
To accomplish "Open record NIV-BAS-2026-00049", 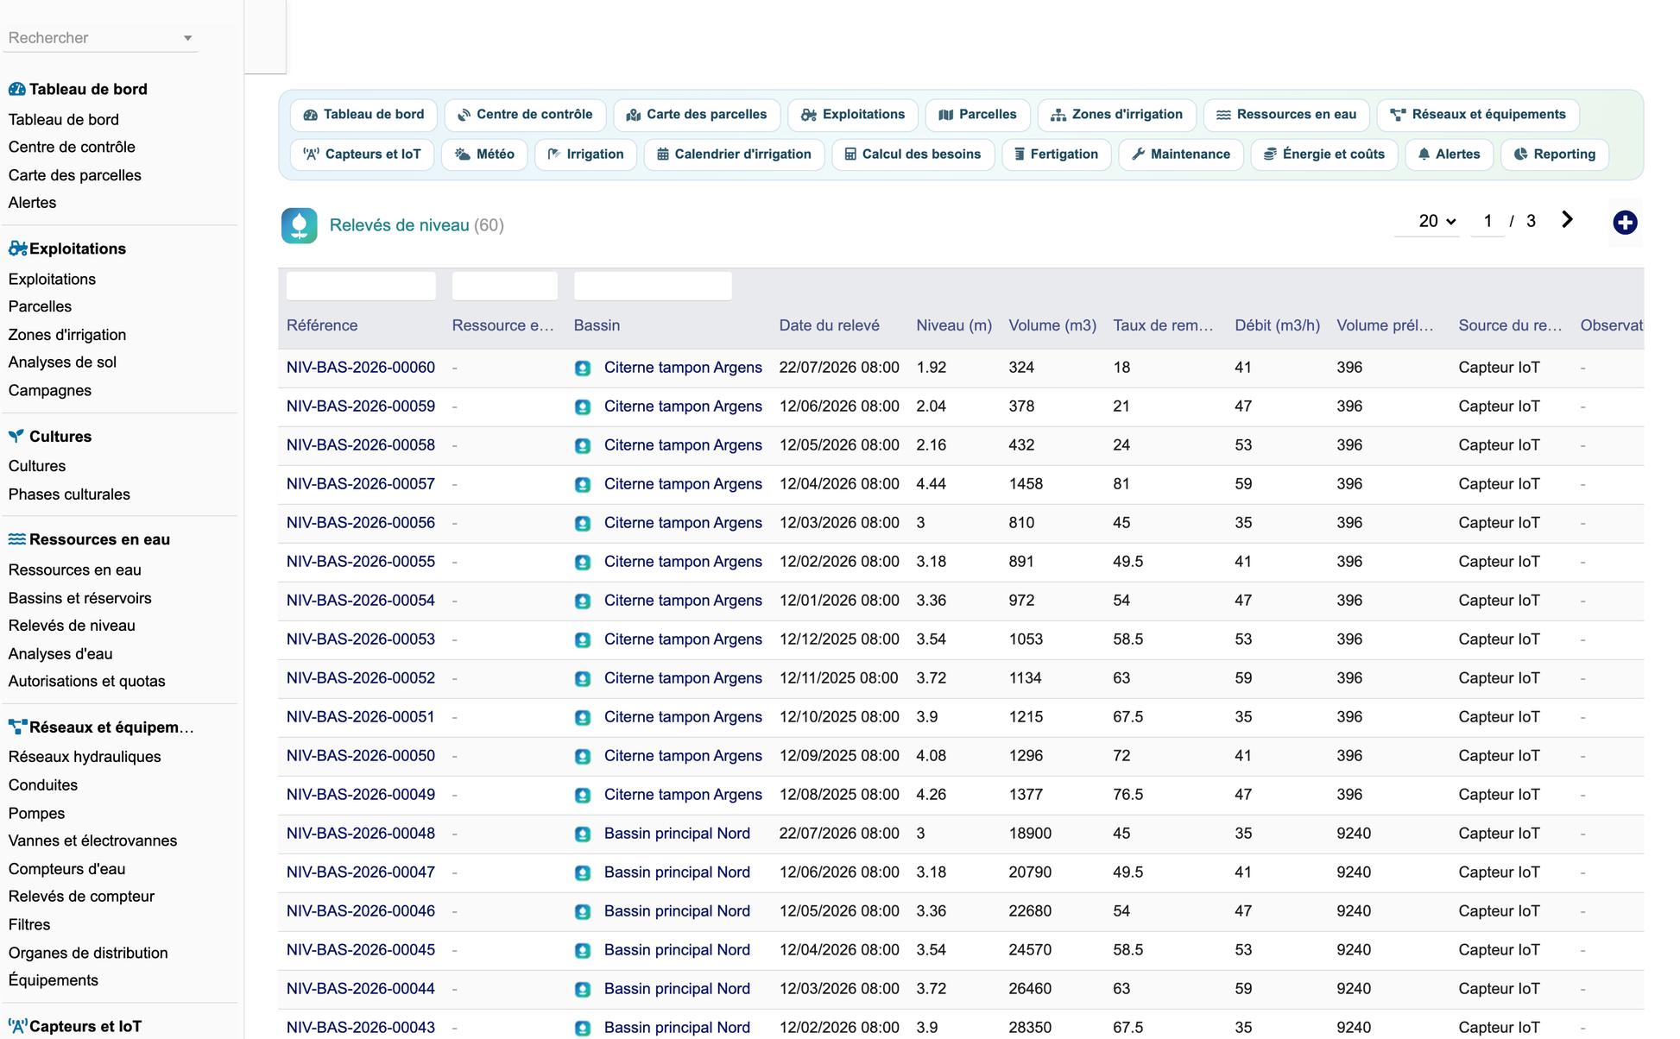I will [x=361, y=795].
